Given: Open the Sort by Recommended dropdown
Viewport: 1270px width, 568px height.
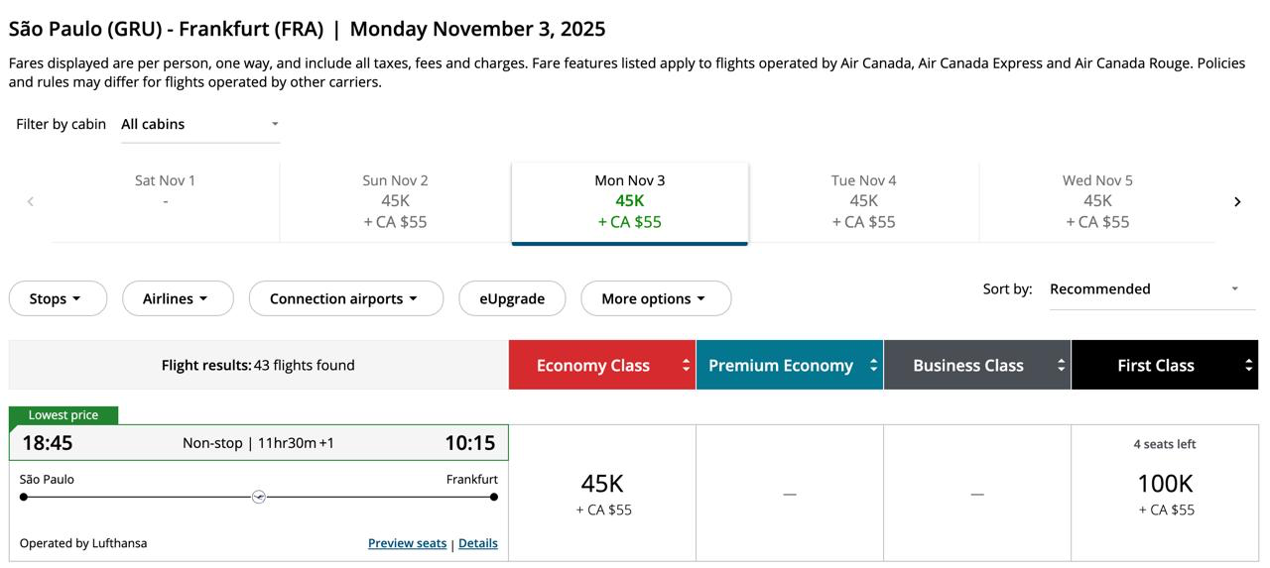Looking at the screenshot, I should (1144, 289).
